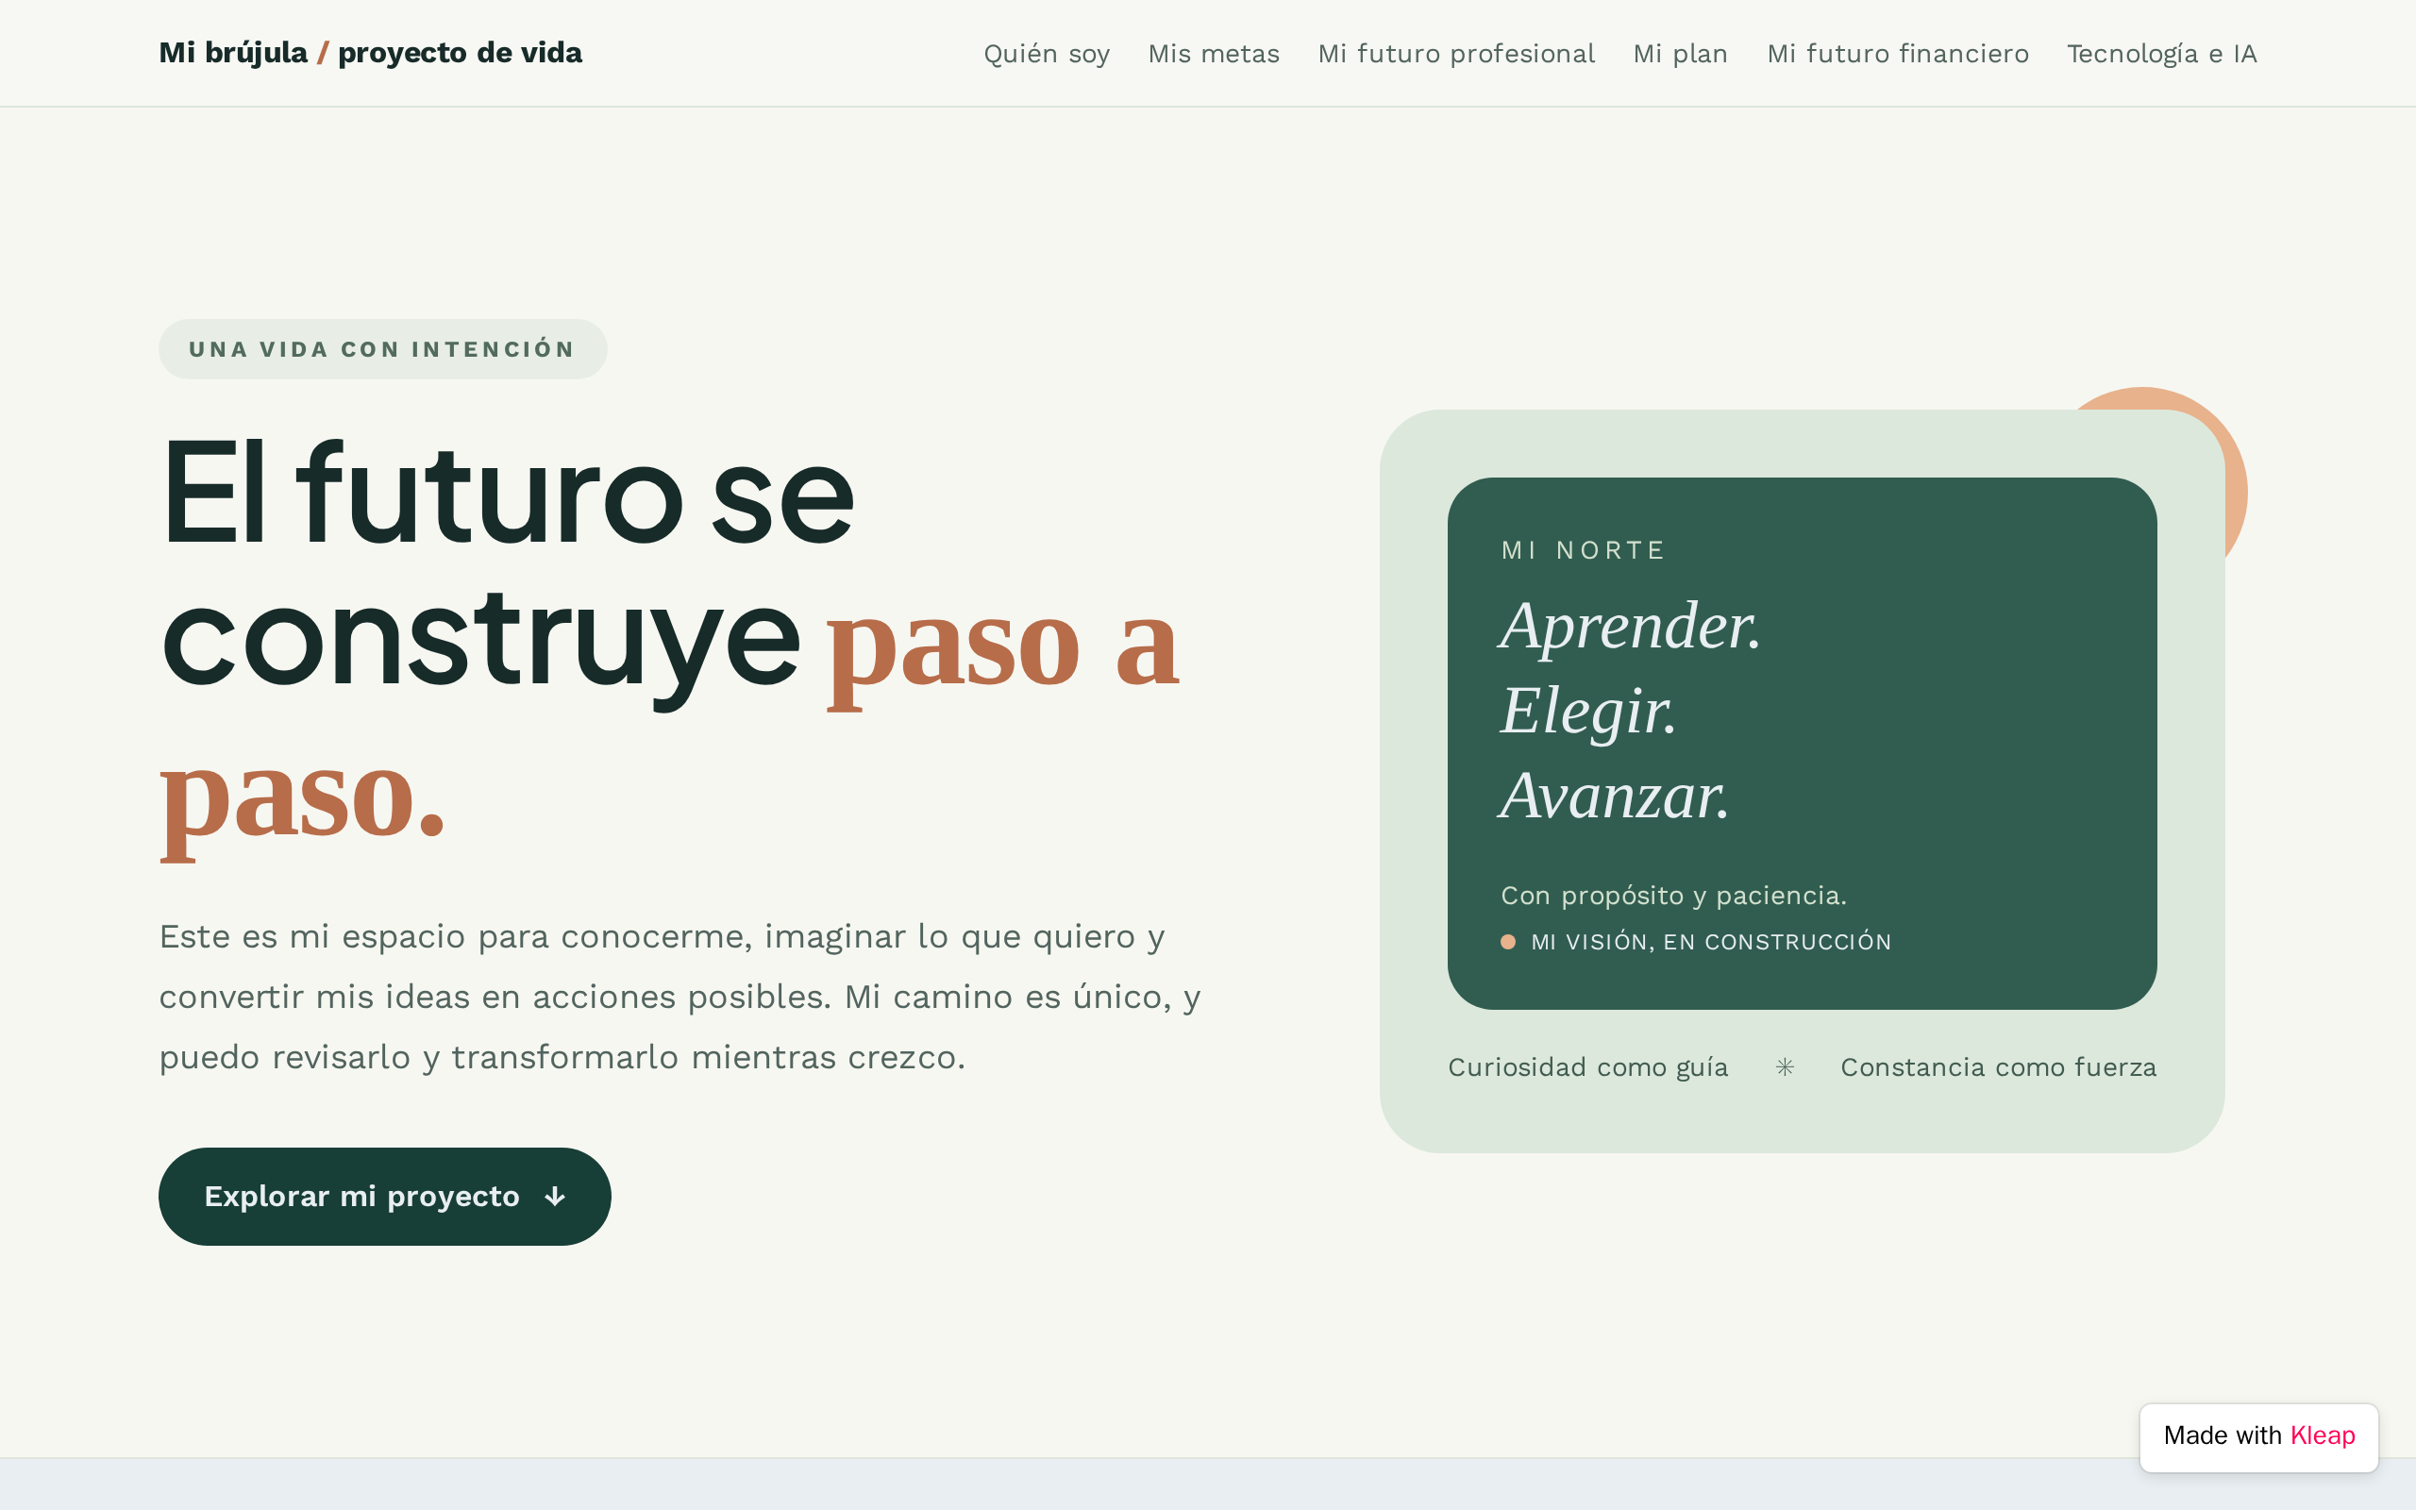Click the UNA VIDA CON INTENCIÓN pill label
Viewport: 2416px width, 1510px height.
coord(382,349)
